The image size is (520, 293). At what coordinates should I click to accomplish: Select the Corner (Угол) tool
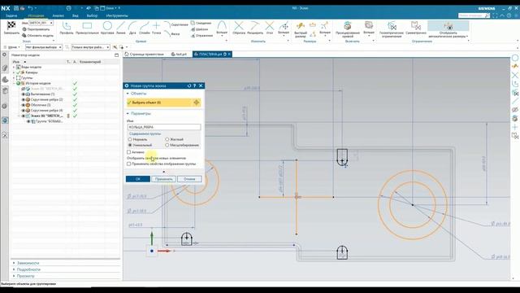[270, 27]
